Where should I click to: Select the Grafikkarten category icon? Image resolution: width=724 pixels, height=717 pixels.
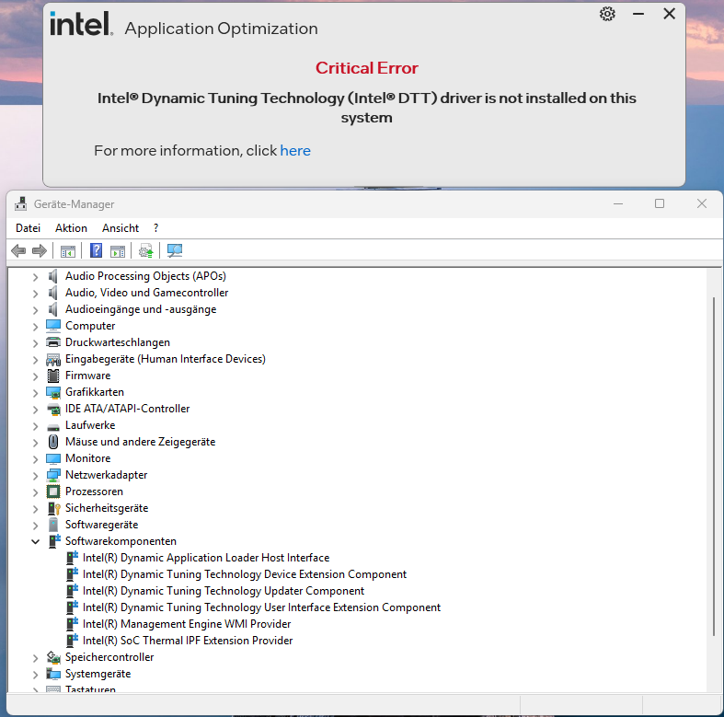coord(53,393)
